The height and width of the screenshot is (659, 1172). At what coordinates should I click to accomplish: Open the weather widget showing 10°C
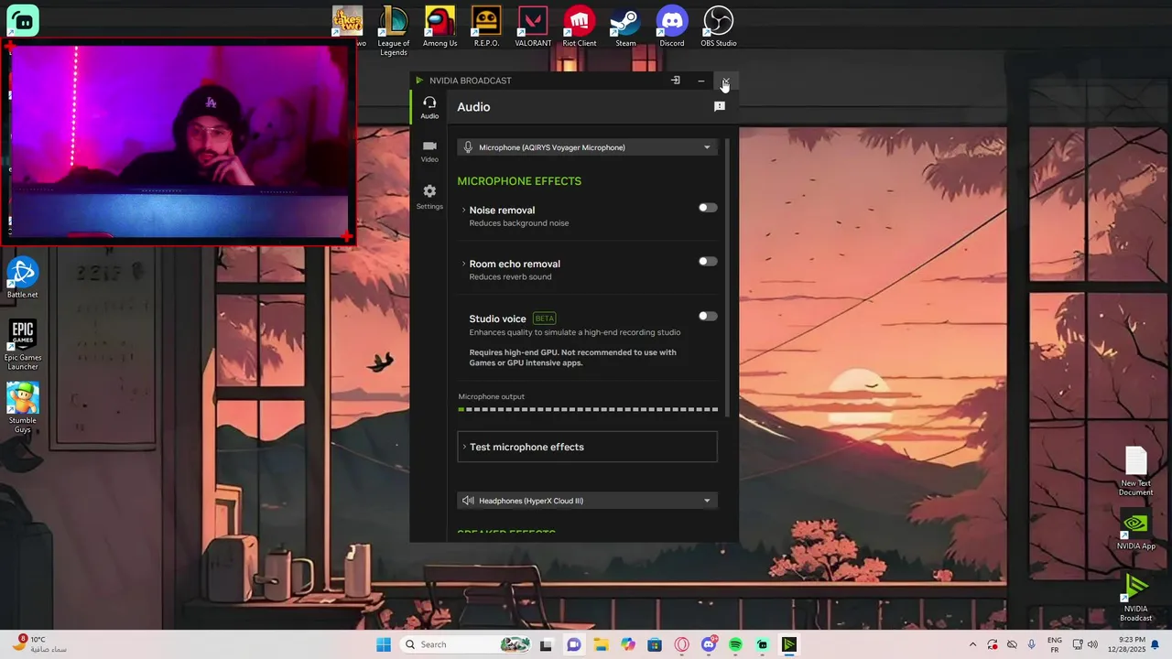tap(38, 644)
